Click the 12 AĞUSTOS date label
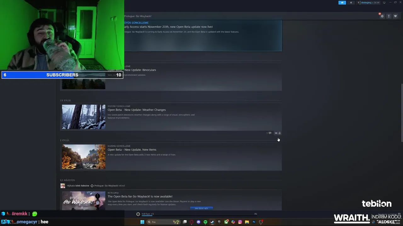This screenshot has width=403, height=226. [x=67, y=180]
